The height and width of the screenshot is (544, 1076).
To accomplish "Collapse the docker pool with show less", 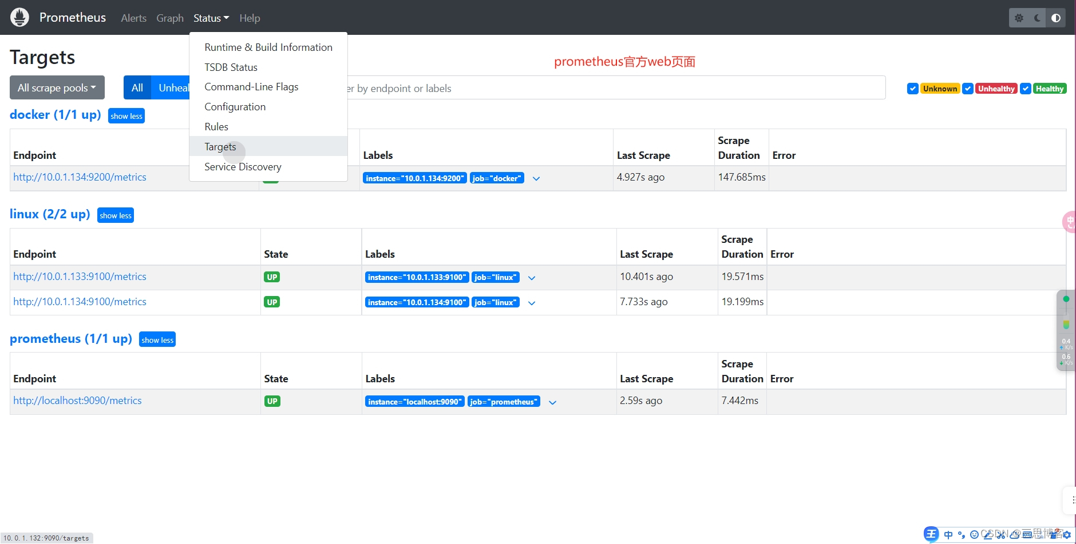I will click(x=126, y=116).
